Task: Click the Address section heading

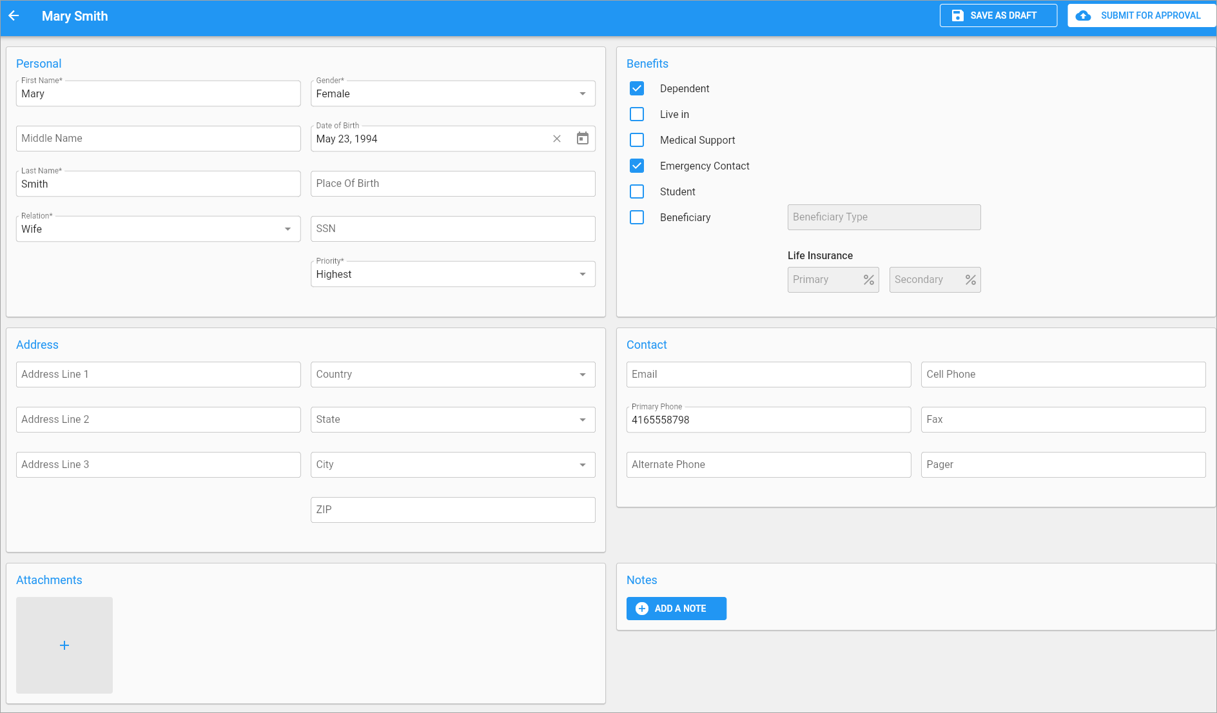Action: pyautogui.click(x=37, y=345)
